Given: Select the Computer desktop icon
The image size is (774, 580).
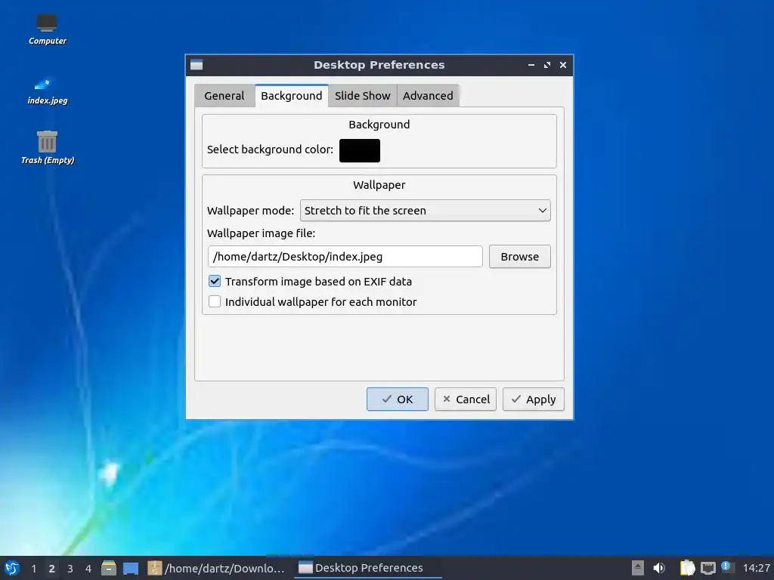Looking at the screenshot, I should click(48, 29).
